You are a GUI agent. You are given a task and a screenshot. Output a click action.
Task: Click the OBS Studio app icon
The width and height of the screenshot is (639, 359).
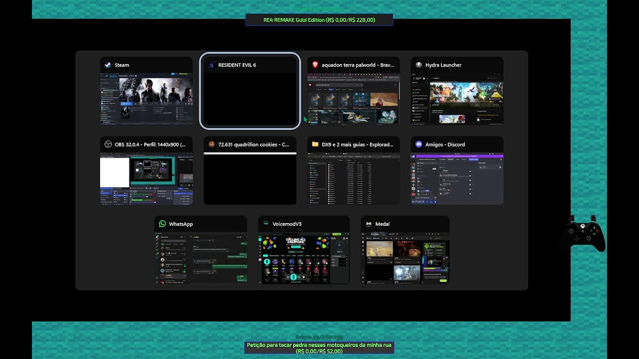tap(108, 145)
